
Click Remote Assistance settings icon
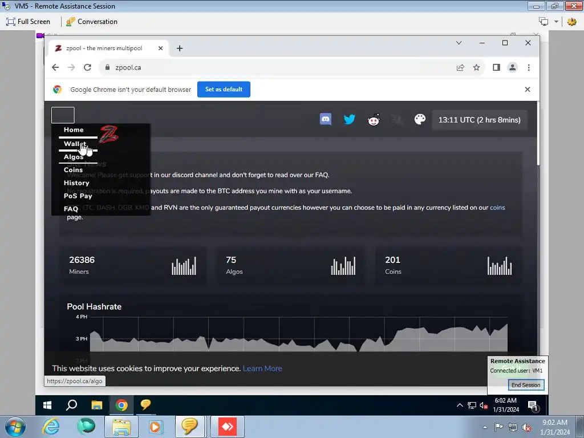[571, 22]
